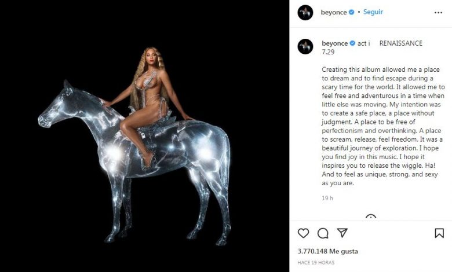
Task: Click verified badge in caption line
Action: 352,43
